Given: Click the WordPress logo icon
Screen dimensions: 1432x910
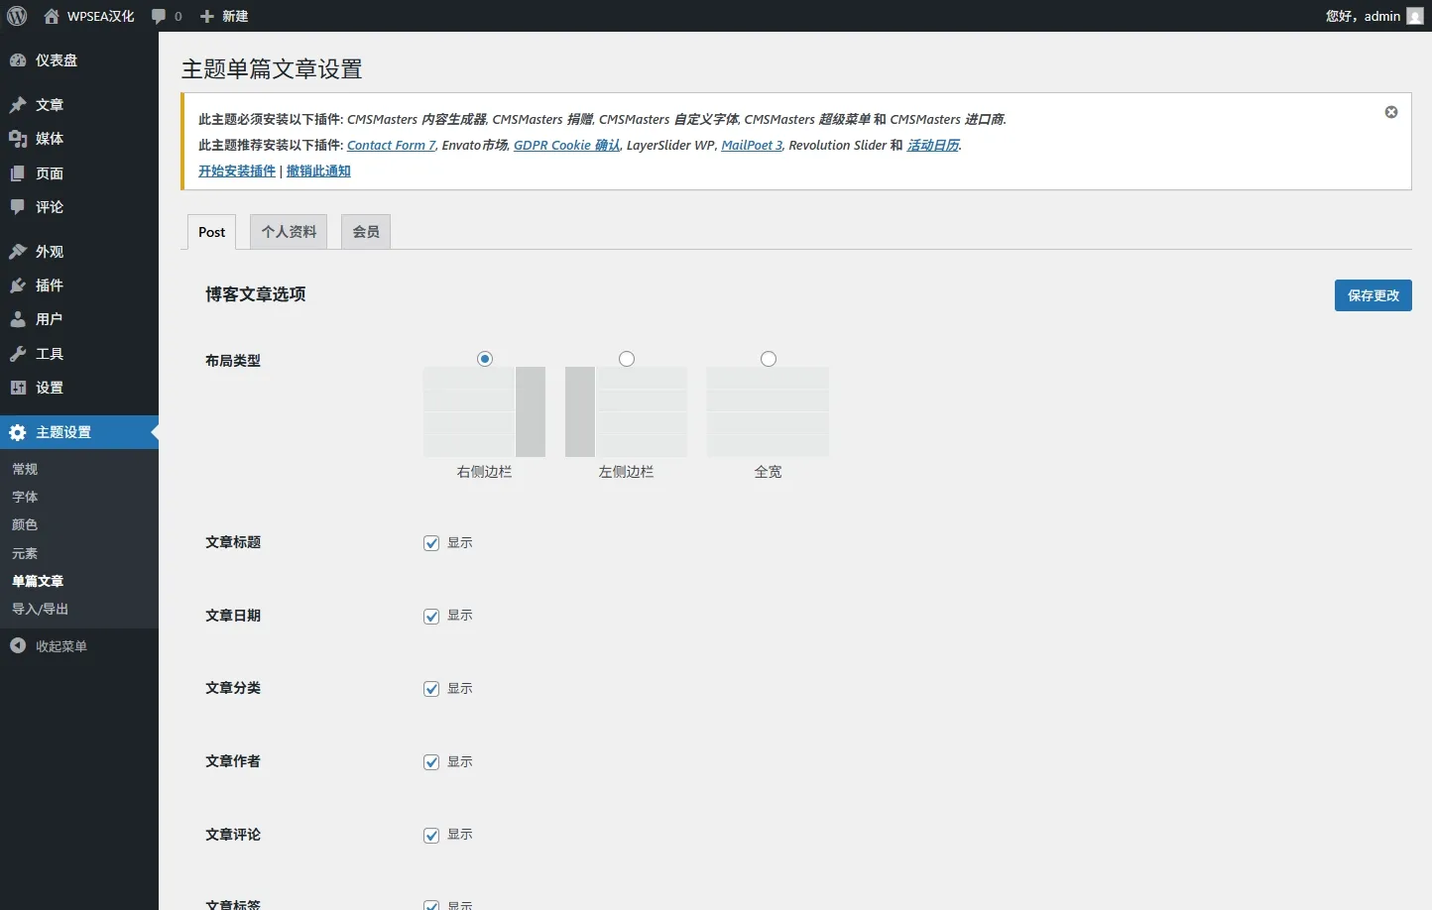Looking at the screenshot, I should pos(17,16).
